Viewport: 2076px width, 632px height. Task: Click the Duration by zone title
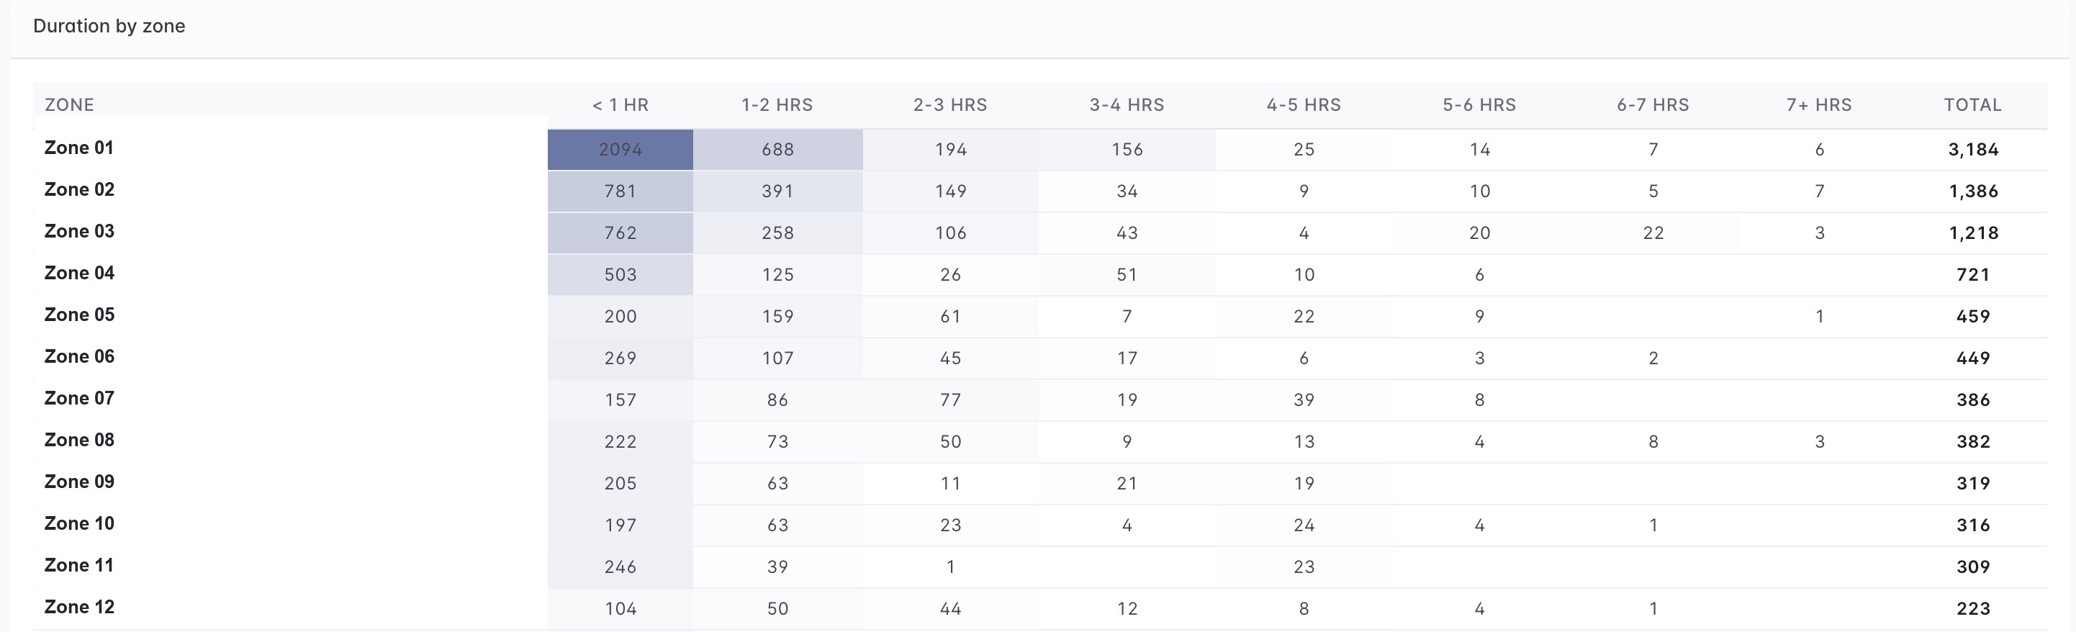(109, 26)
